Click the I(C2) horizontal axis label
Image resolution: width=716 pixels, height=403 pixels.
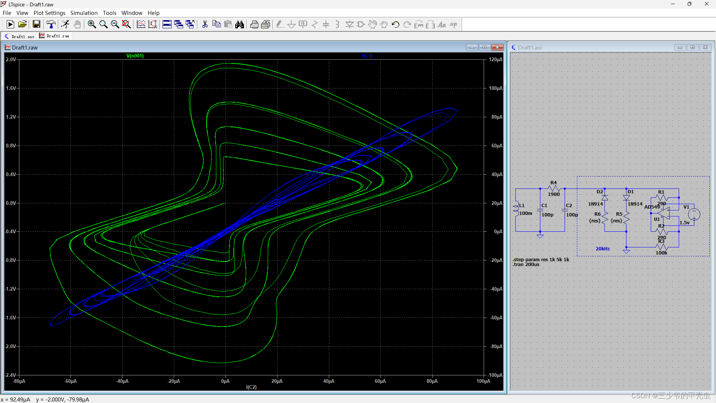click(x=251, y=387)
